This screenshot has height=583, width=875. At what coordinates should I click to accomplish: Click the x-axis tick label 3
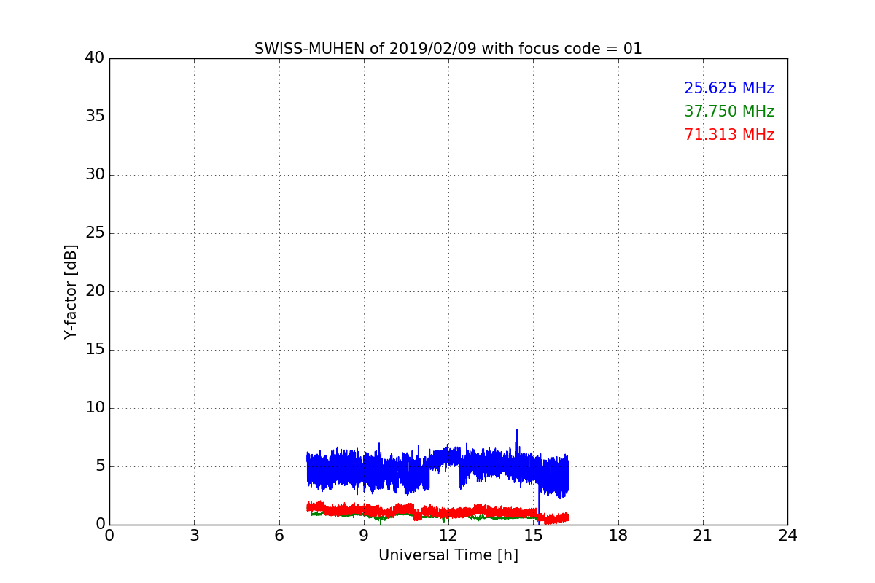tap(194, 536)
